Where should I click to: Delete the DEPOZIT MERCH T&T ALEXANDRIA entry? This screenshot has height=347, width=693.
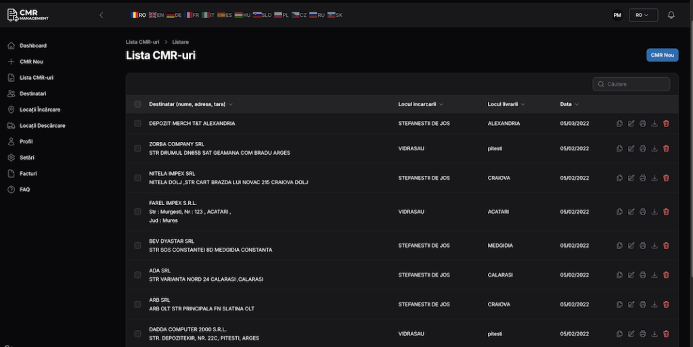pos(666,124)
